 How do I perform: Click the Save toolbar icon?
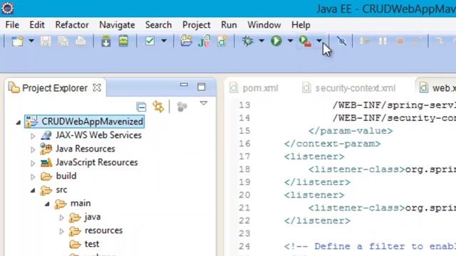click(46, 41)
